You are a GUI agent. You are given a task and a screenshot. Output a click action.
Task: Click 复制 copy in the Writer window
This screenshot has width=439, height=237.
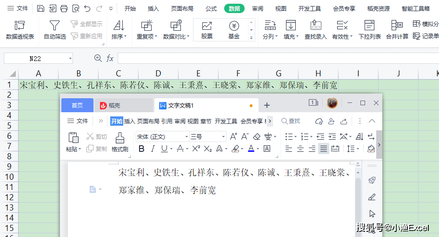click(97, 149)
